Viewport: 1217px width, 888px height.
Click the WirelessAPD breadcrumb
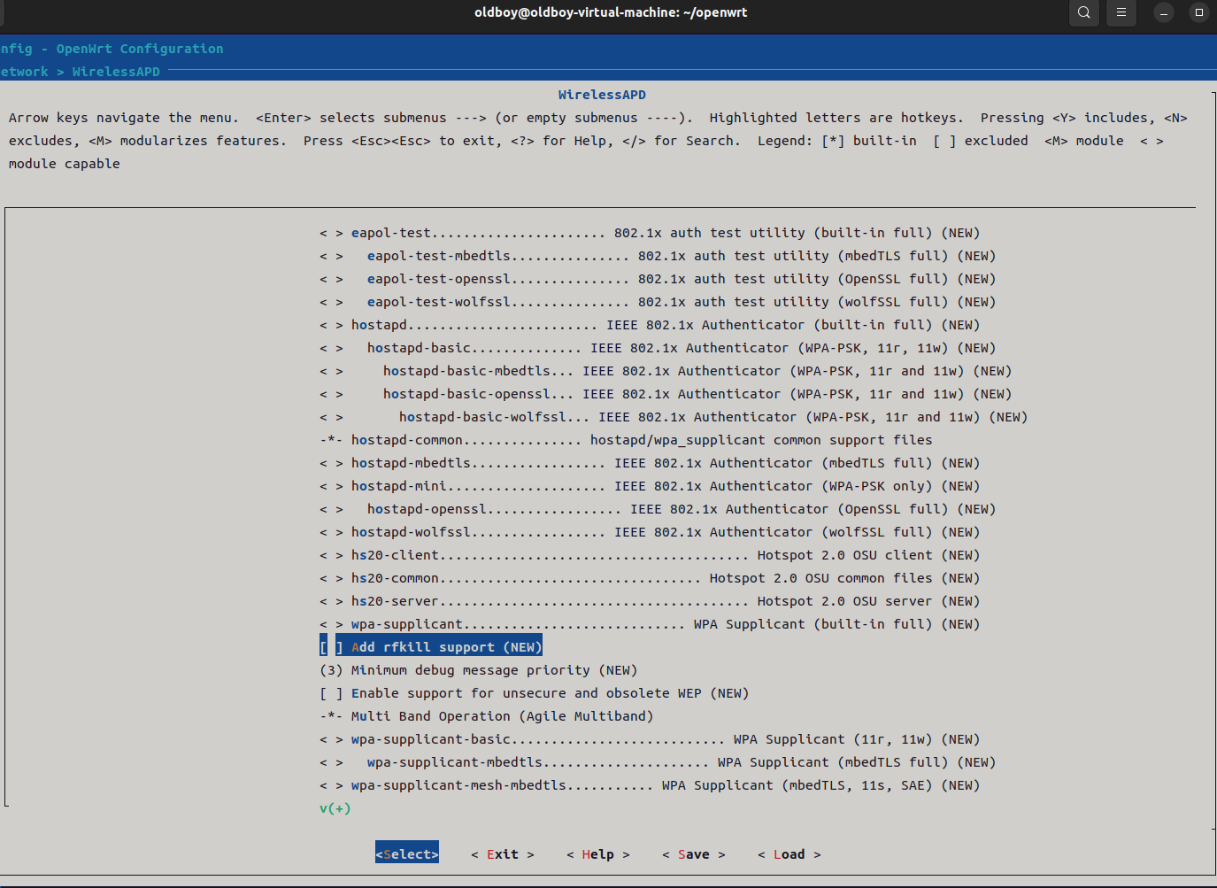(x=116, y=72)
